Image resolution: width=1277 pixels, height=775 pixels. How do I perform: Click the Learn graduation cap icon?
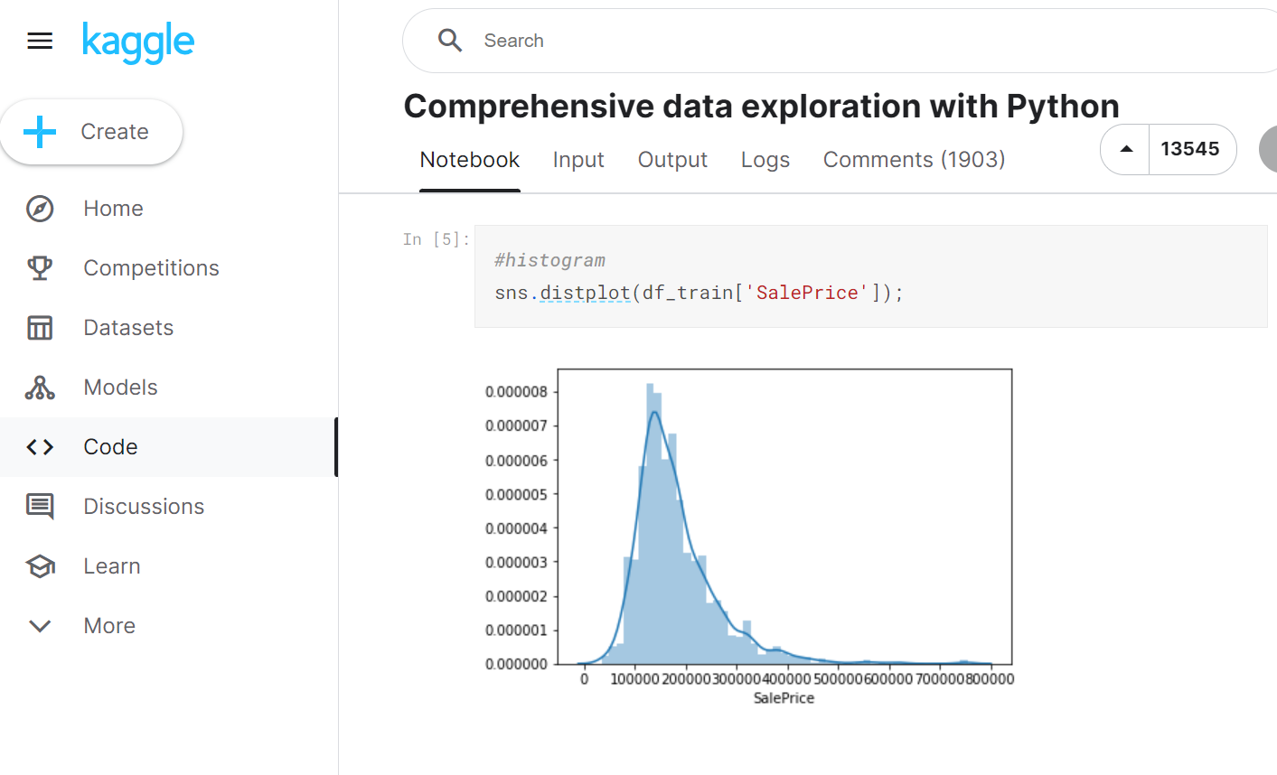tap(40, 566)
